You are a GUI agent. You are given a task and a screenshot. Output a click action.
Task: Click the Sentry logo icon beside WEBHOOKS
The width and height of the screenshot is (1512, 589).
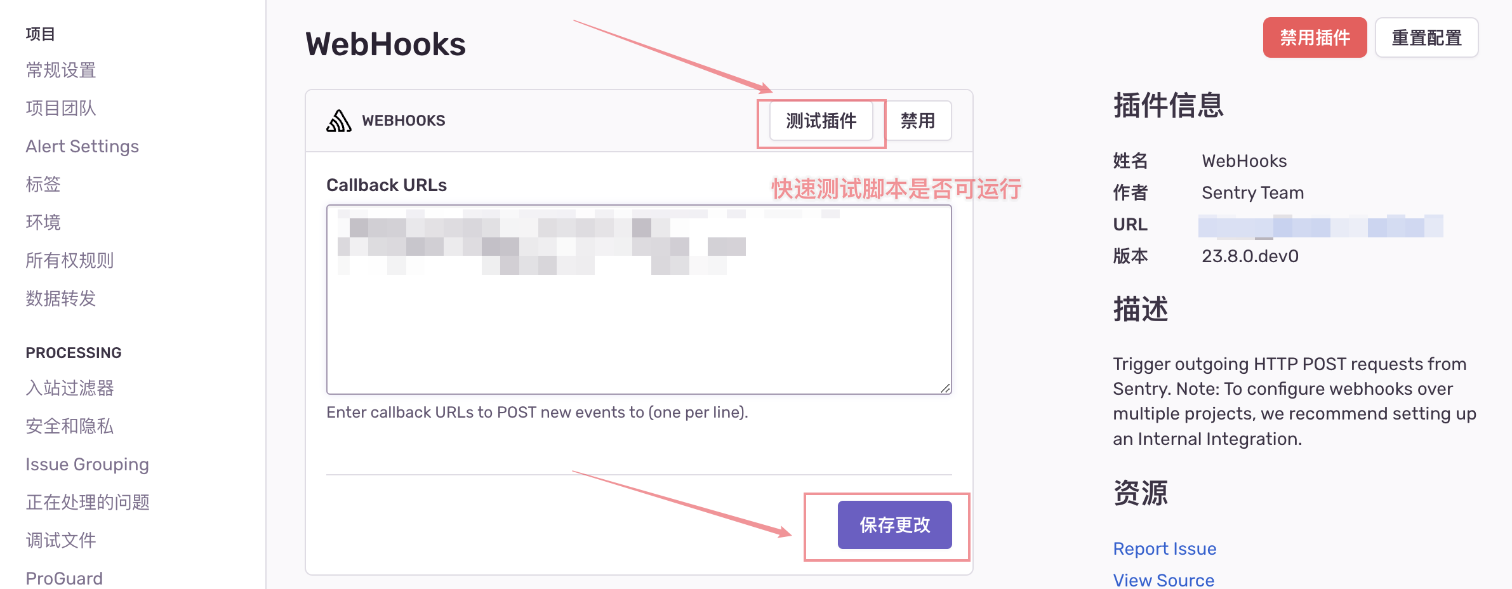(x=339, y=121)
